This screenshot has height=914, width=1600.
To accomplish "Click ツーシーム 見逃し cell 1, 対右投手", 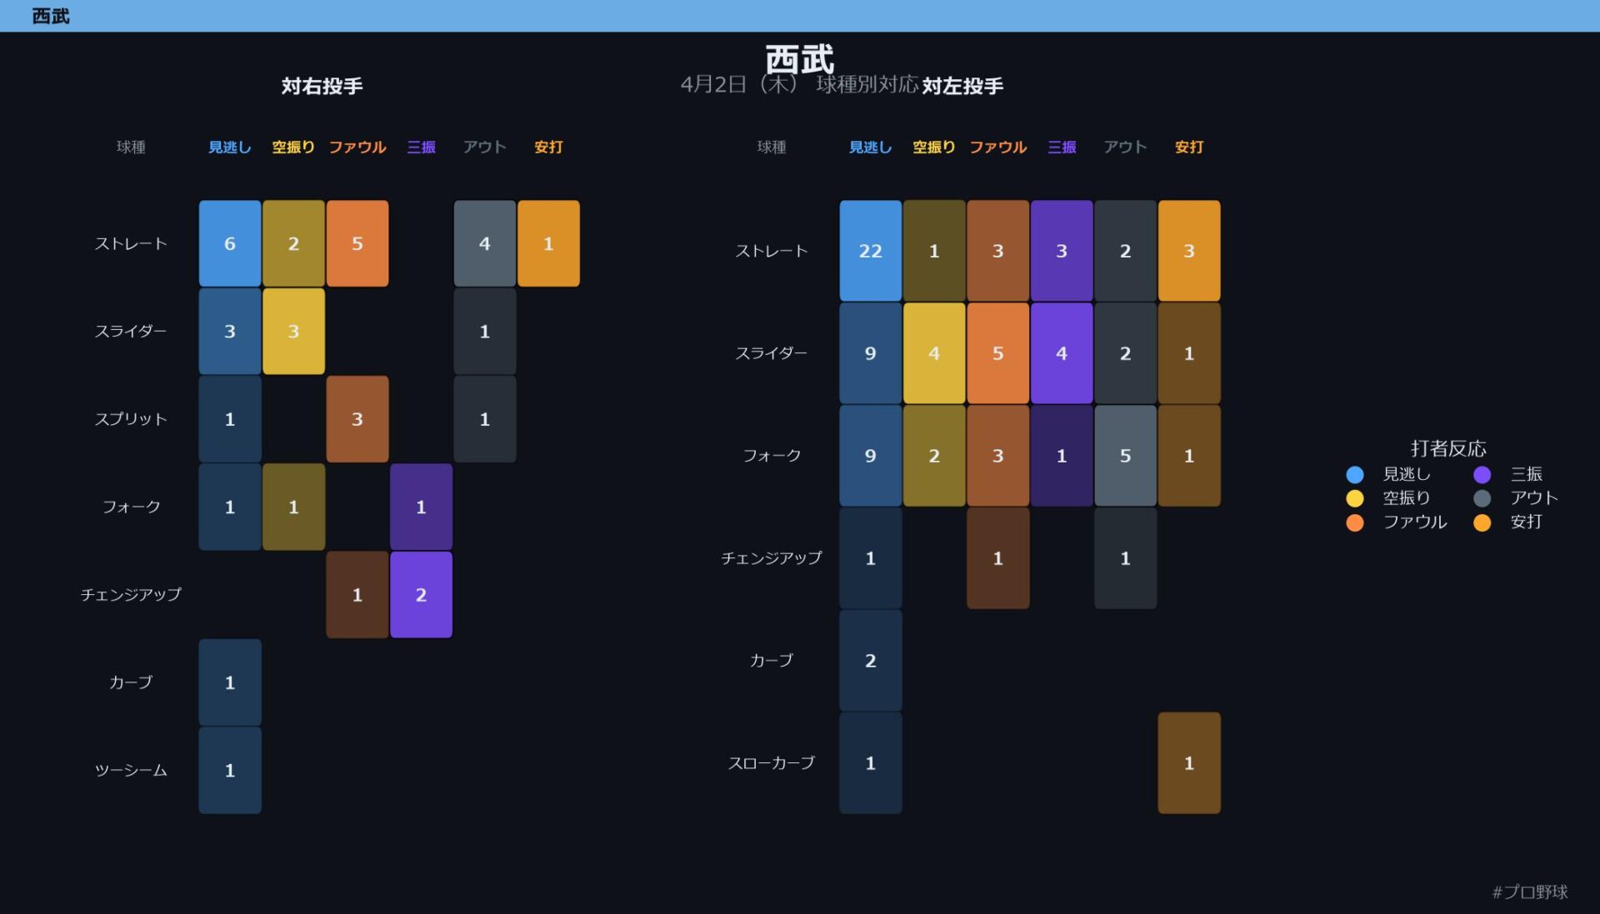I will [x=230, y=771].
